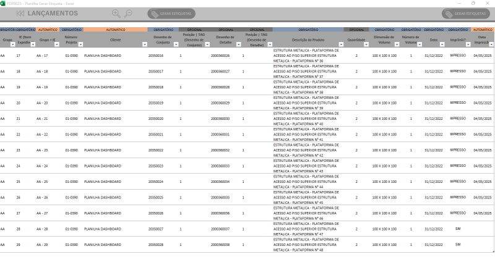
Task: Click the IMPRESSO cell in row 17
Action: click(458, 56)
